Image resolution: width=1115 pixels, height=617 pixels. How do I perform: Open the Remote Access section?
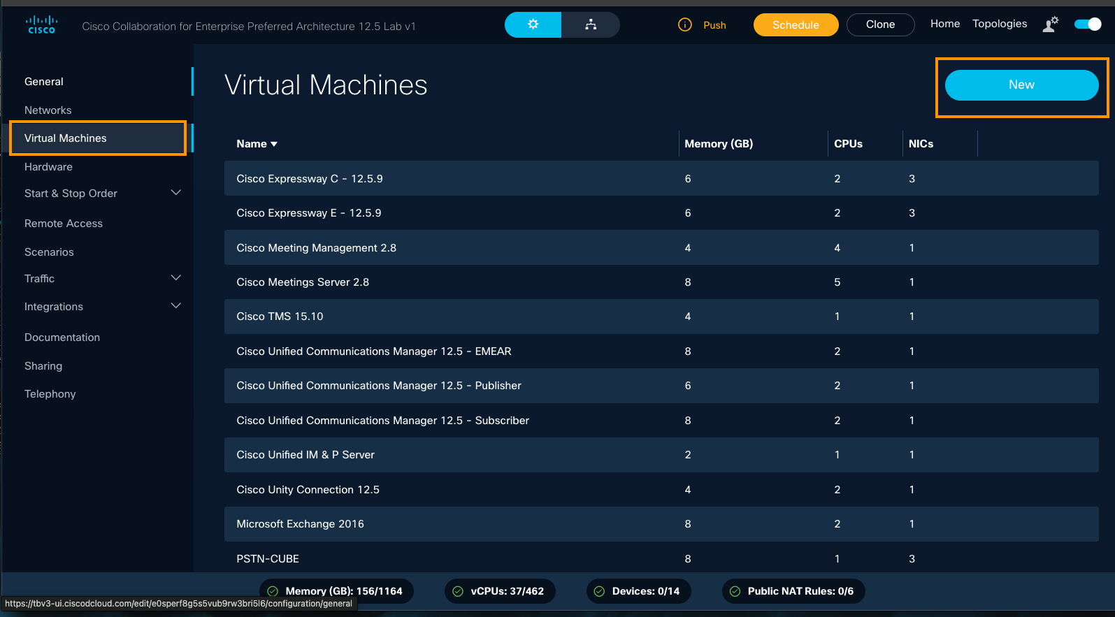64,224
